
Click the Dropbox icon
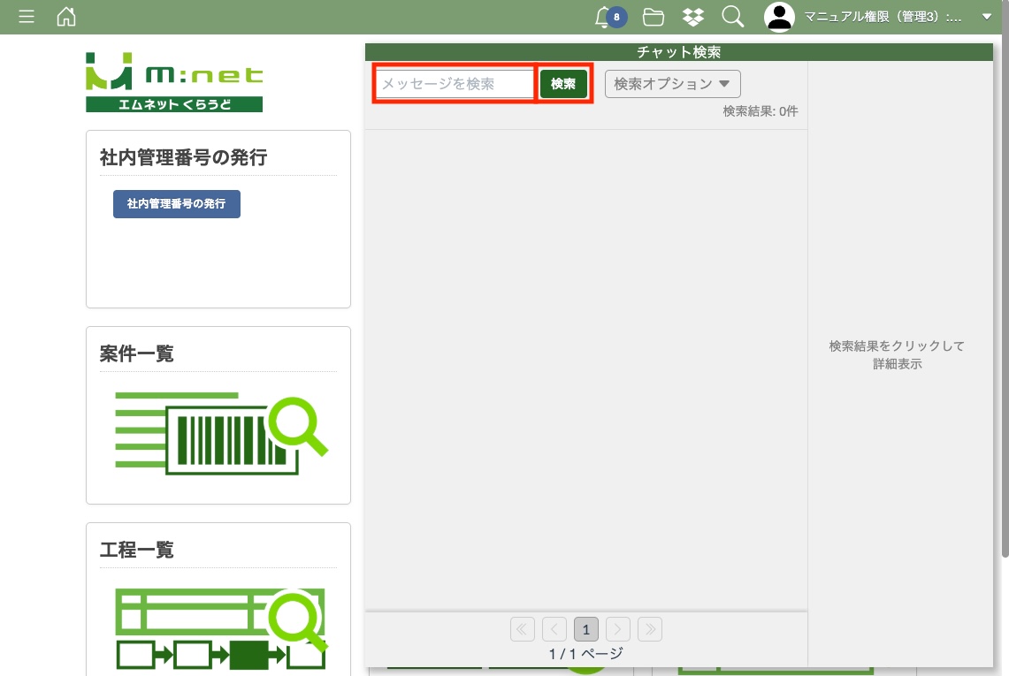click(x=693, y=17)
